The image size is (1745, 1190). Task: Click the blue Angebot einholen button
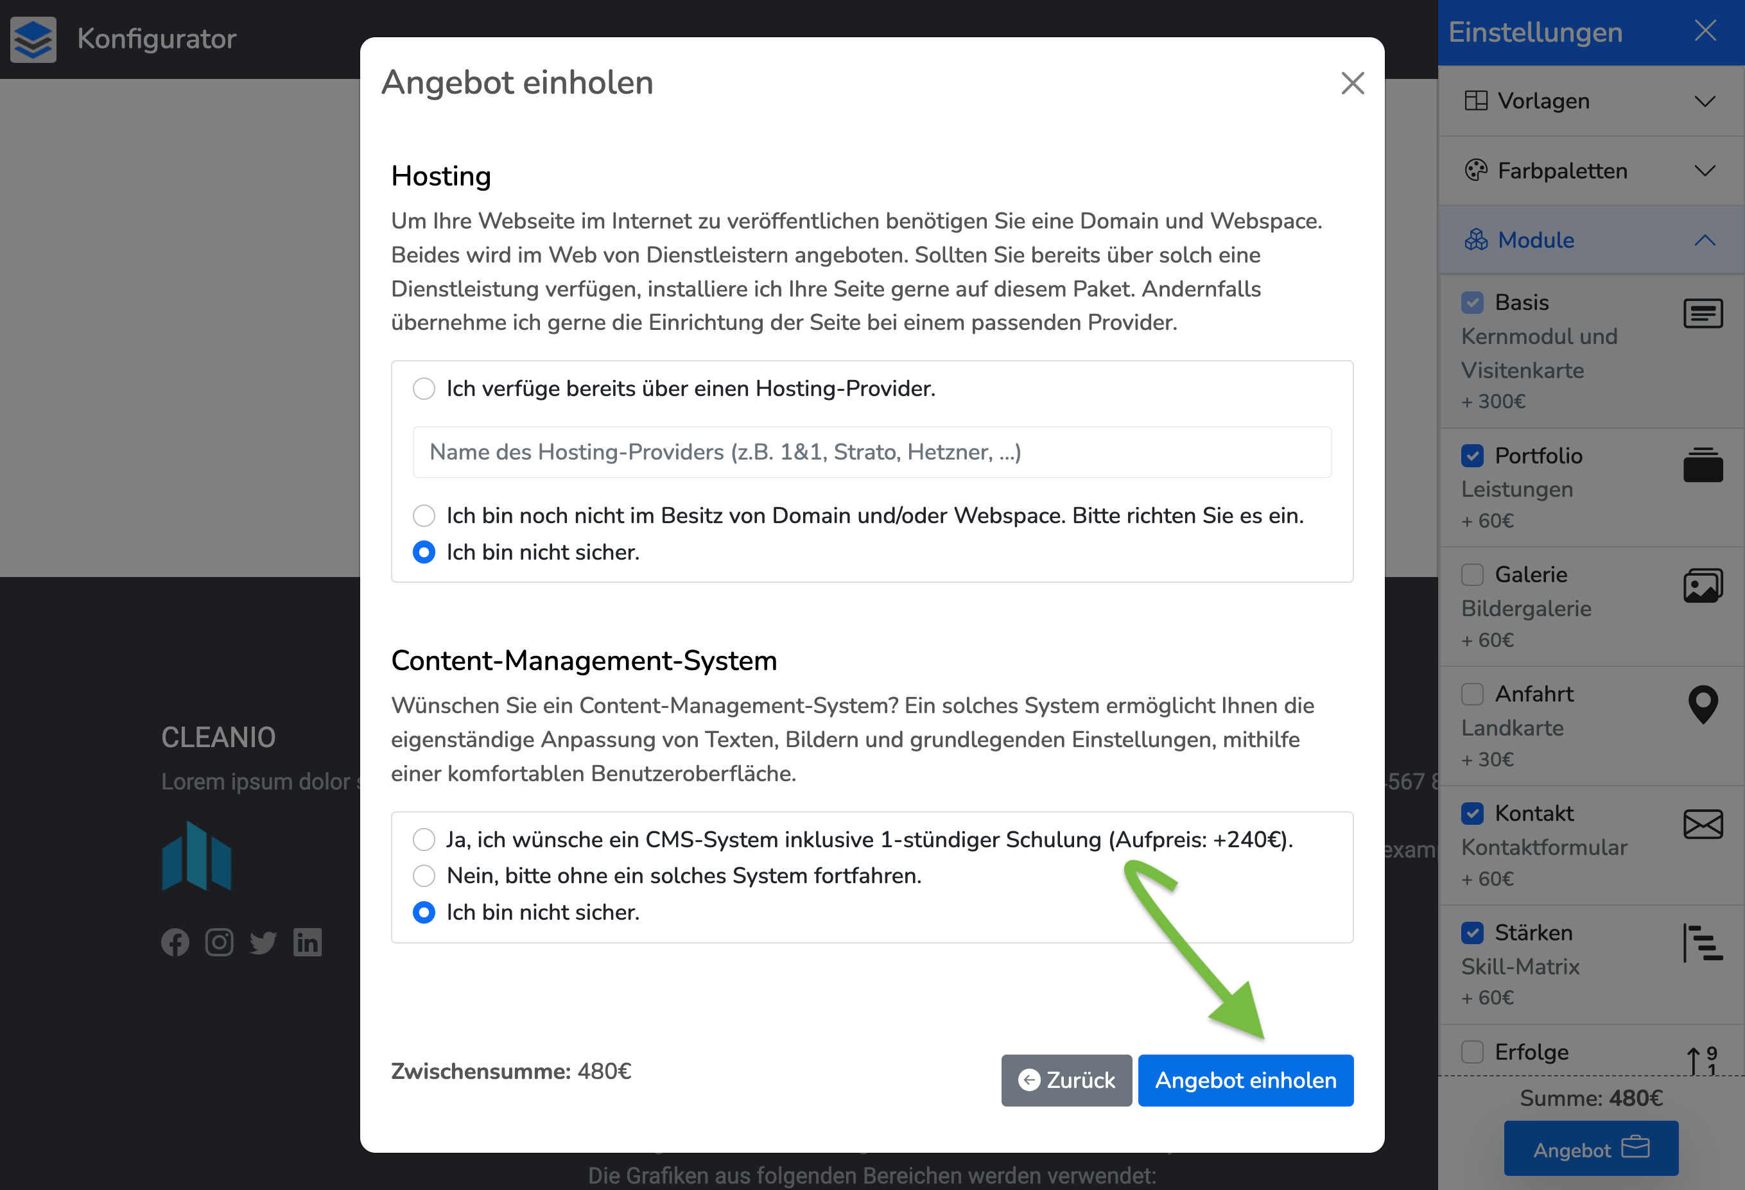click(1245, 1080)
